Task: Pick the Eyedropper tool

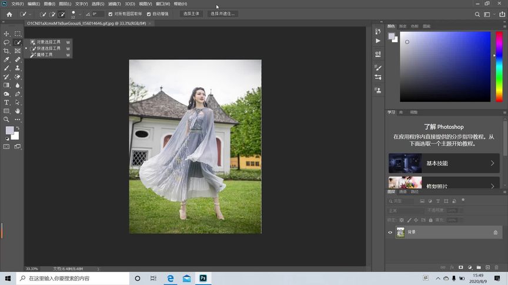Action: click(6, 59)
